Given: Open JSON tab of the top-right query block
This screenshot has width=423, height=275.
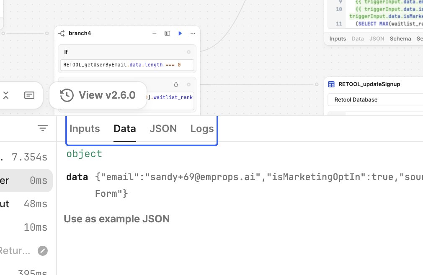Looking at the screenshot, I should (x=377, y=39).
